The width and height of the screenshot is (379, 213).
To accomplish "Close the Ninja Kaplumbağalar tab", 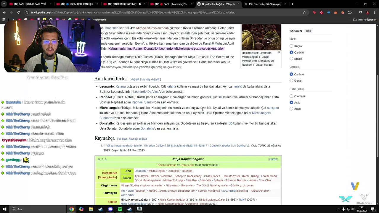I will tap(238, 4).
